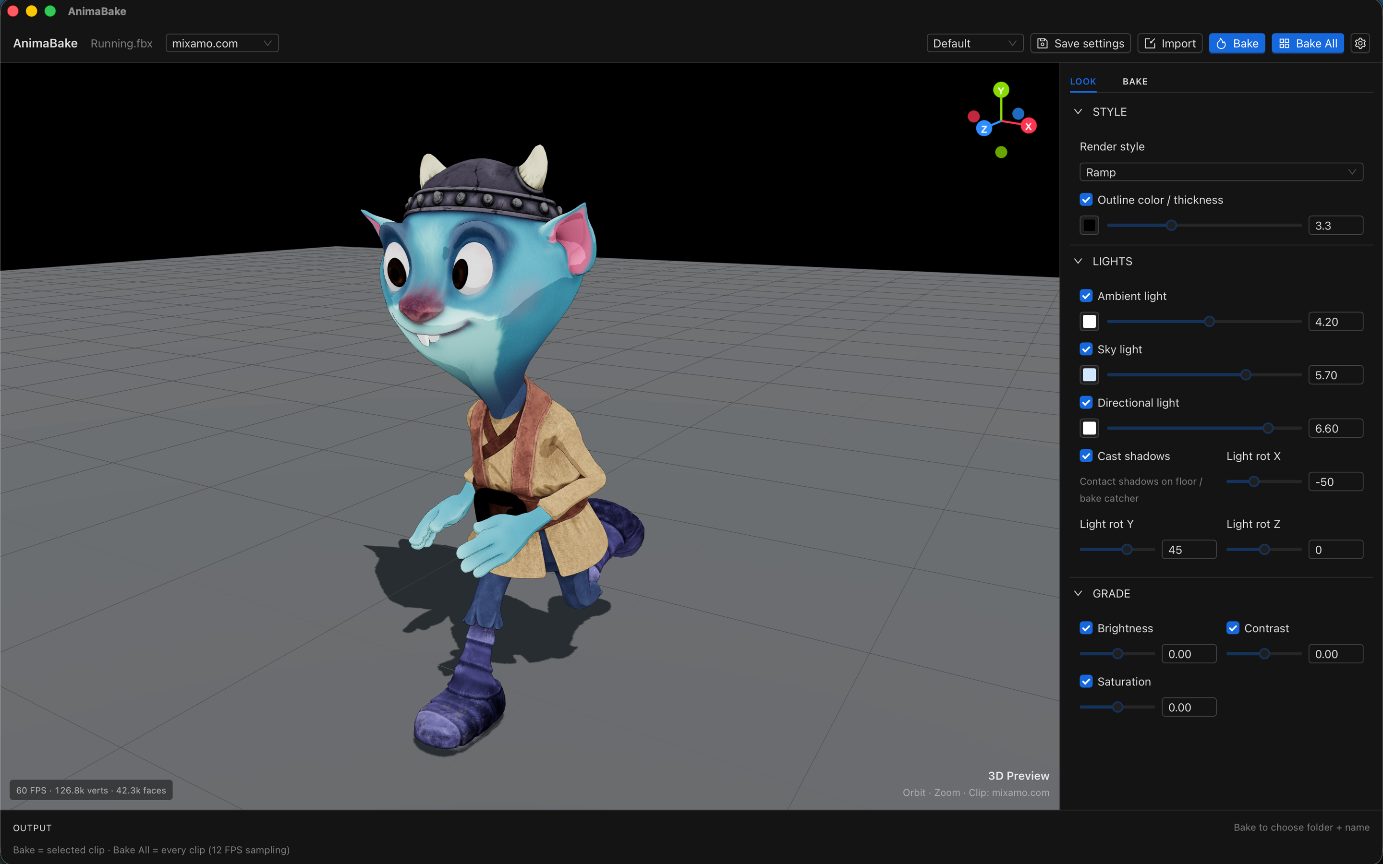Click the "Contact shadows on floor / bake catcher" description

pos(1141,490)
